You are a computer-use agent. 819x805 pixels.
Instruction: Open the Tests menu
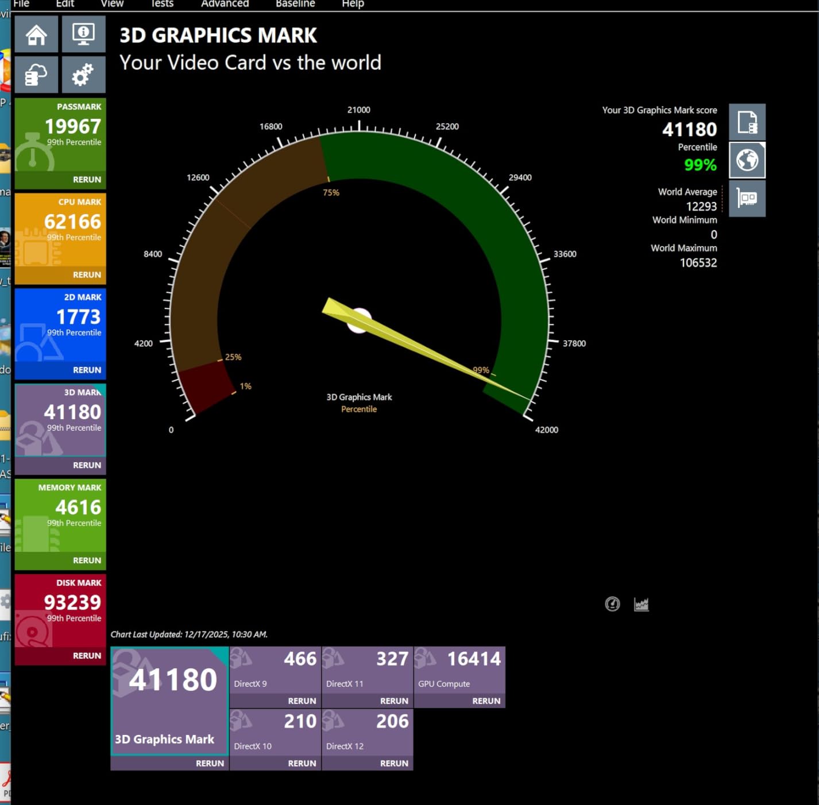[161, 4]
